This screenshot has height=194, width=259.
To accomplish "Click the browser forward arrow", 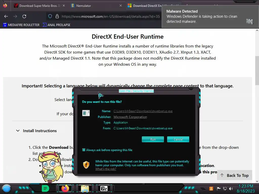I will click(x=15, y=16).
